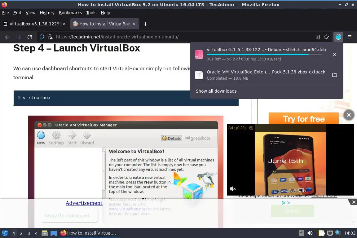Open the History menu
Image resolution: width=357 pixels, height=238 pixels.
(x=47, y=13)
